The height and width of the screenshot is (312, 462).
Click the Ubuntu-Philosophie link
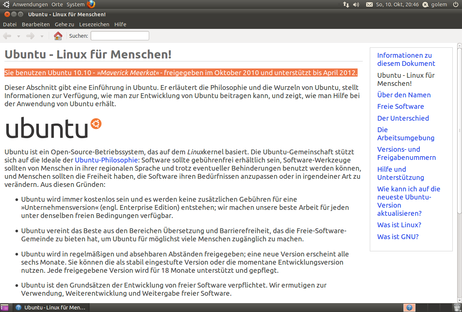pos(106,160)
